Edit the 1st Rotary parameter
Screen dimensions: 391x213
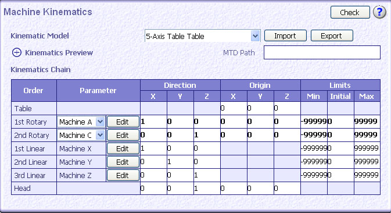pos(123,122)
